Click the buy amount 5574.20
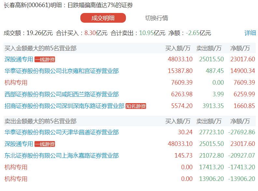 (182, 106)
